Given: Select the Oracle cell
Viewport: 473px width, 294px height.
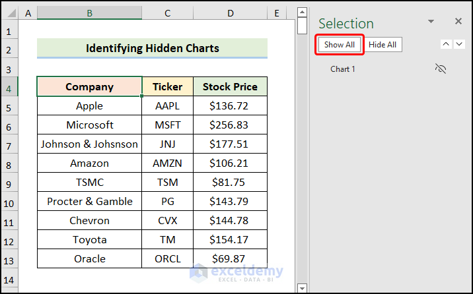Looking at the screenshot, I should click(x=90, y=258).
